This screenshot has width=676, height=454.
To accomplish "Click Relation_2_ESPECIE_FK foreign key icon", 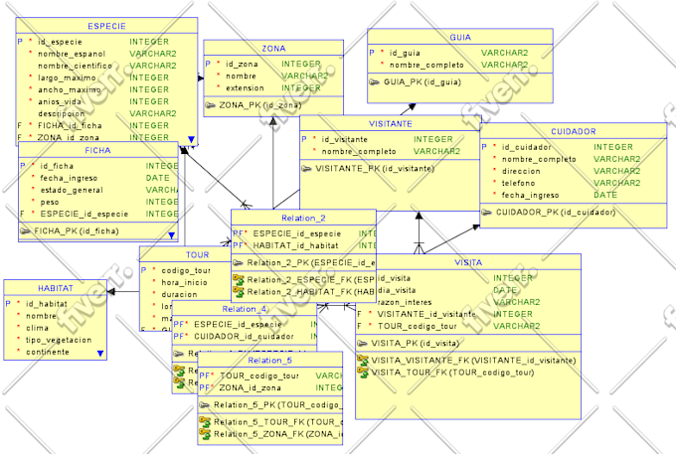I will (239, 280).
